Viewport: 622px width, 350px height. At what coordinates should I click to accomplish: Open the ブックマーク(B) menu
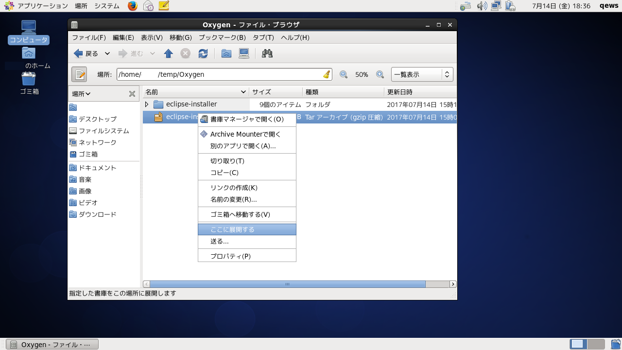[222, 37]
